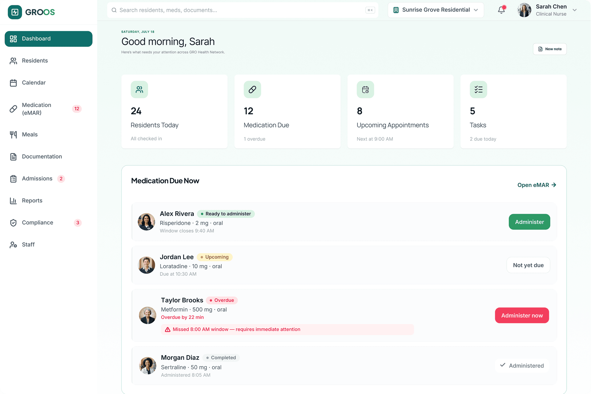Click the arrow icon beside Open eMAR
591x394 pixels.
point(554,185)
